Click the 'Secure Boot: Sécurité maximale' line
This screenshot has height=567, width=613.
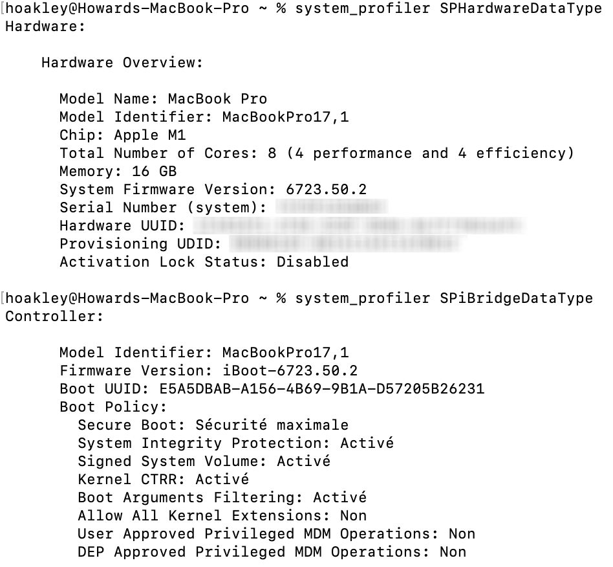click(213, 425)
